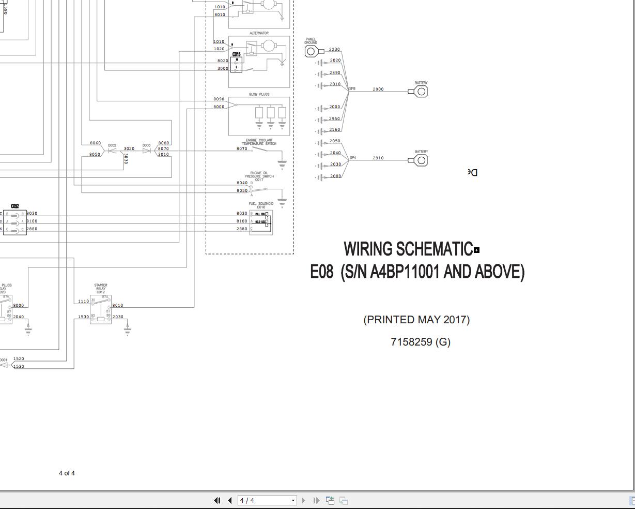Image resolution: width=635 pixels, height=509 pixels.
Task: Click the wire label 8090 near glow plugs
Action: pos(219,99)
